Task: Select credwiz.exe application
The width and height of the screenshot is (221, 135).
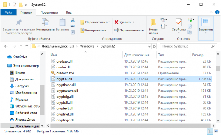Action: point(131,73)
